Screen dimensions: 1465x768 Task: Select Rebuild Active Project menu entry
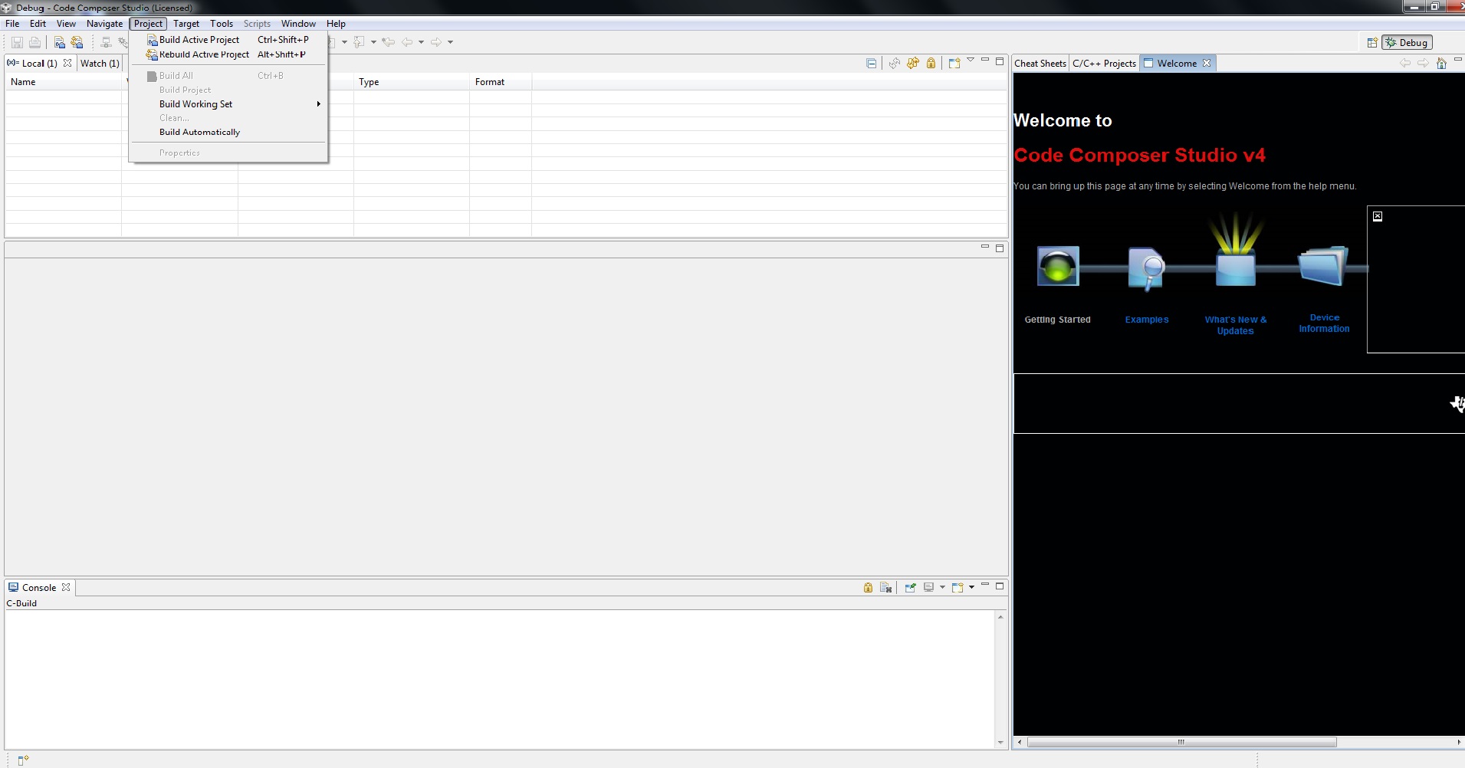click(x=228, y=54)
